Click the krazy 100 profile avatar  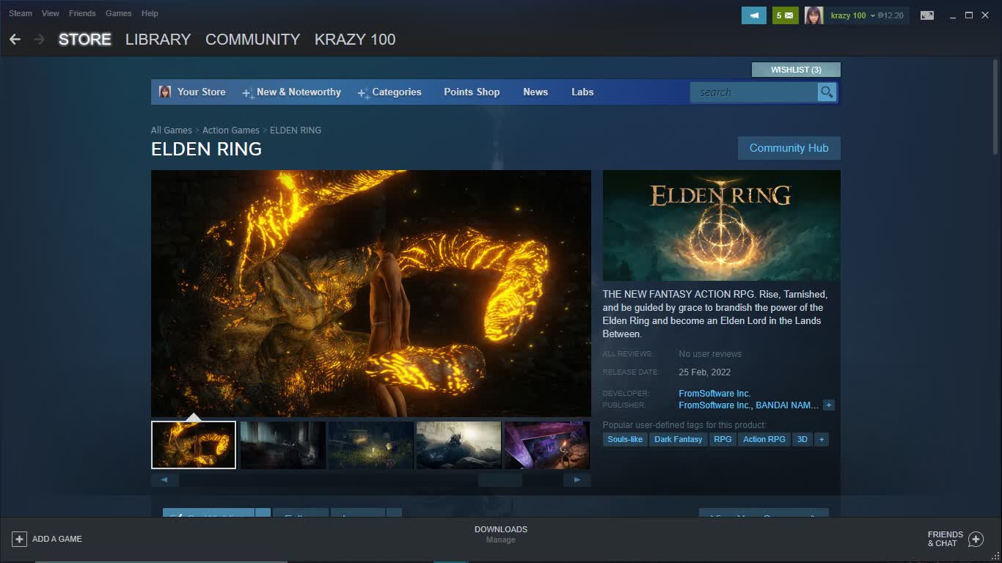coord(813,15)
